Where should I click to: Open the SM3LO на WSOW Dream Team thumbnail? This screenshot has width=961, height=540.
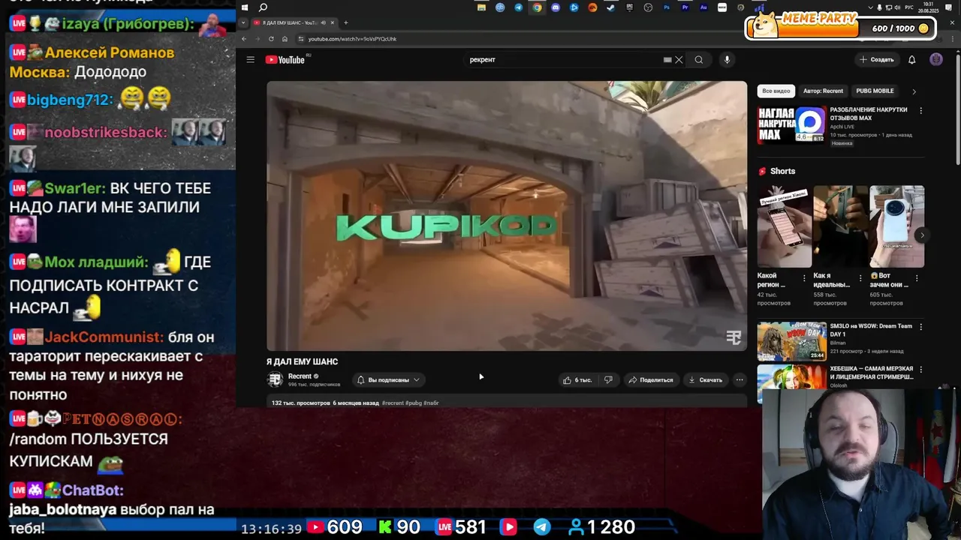tap(791, 341)
